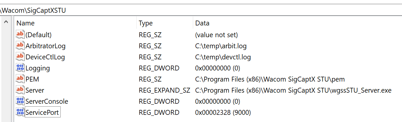Click the Data column header

[297, 23]
